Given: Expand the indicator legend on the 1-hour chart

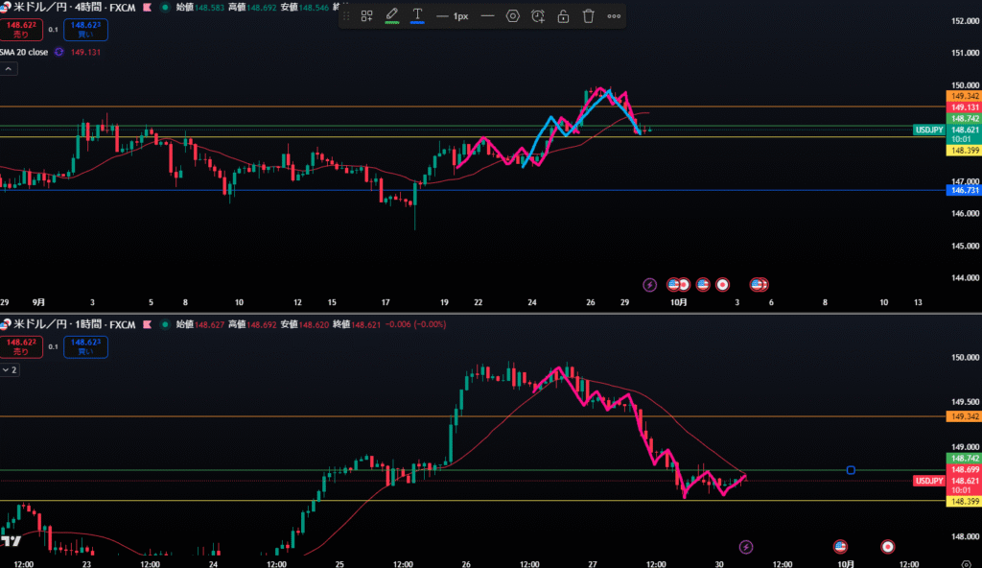Looking at the screenshot, I should pos(9,368).
